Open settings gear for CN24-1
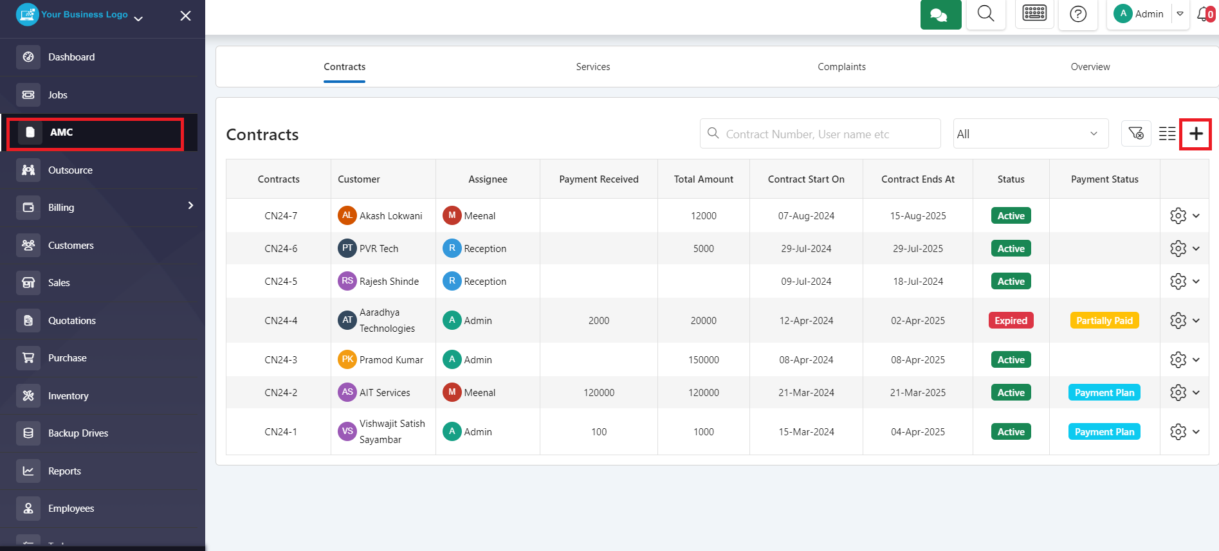This screenshot has height=551, width=1219. tap(1178, 432)
